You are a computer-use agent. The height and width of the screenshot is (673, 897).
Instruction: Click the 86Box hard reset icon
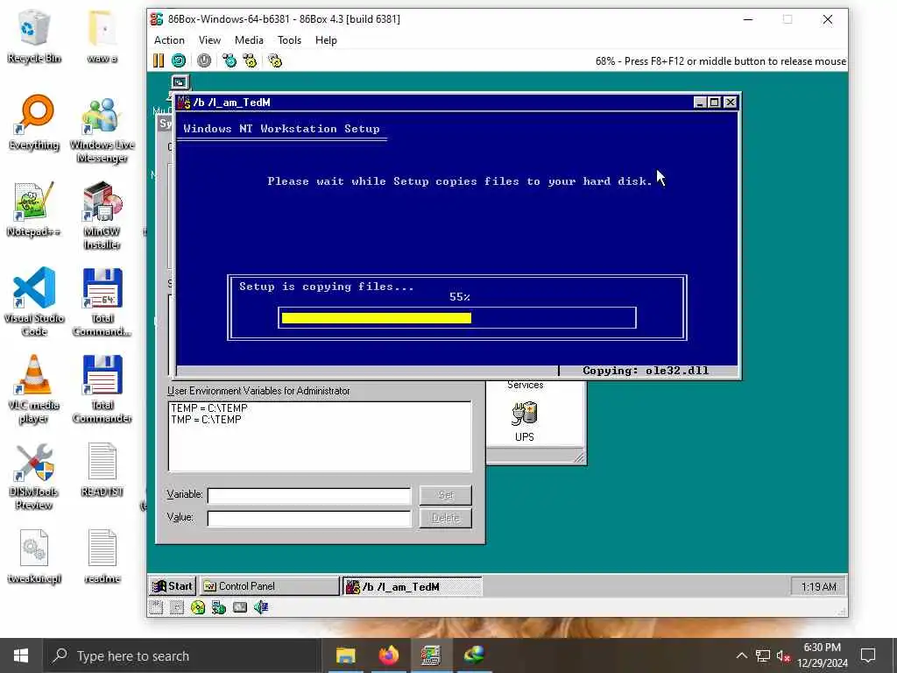click(x=179, y=60)
